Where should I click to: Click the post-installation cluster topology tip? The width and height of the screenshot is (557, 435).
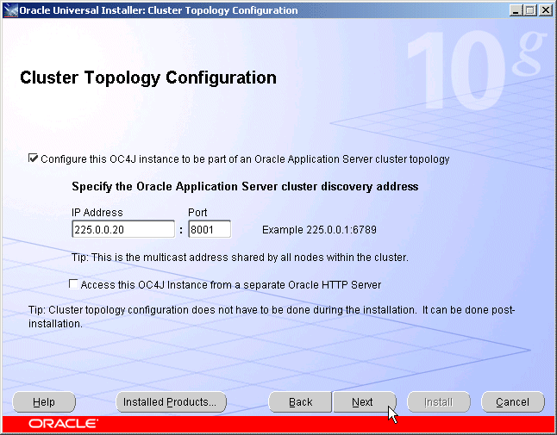click(x=272, y=316)
